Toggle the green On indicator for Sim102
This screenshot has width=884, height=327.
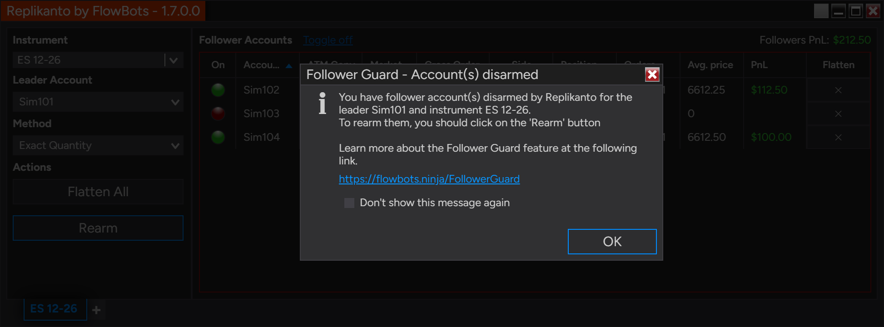[218, 90]
